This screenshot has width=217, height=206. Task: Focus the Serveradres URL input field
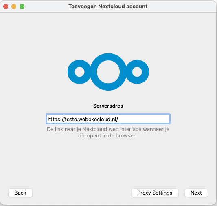108,119
